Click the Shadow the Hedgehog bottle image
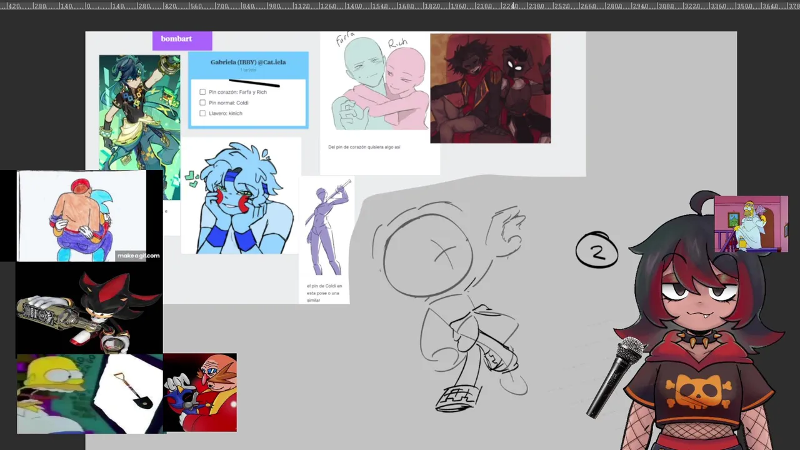 click(89, 308)
